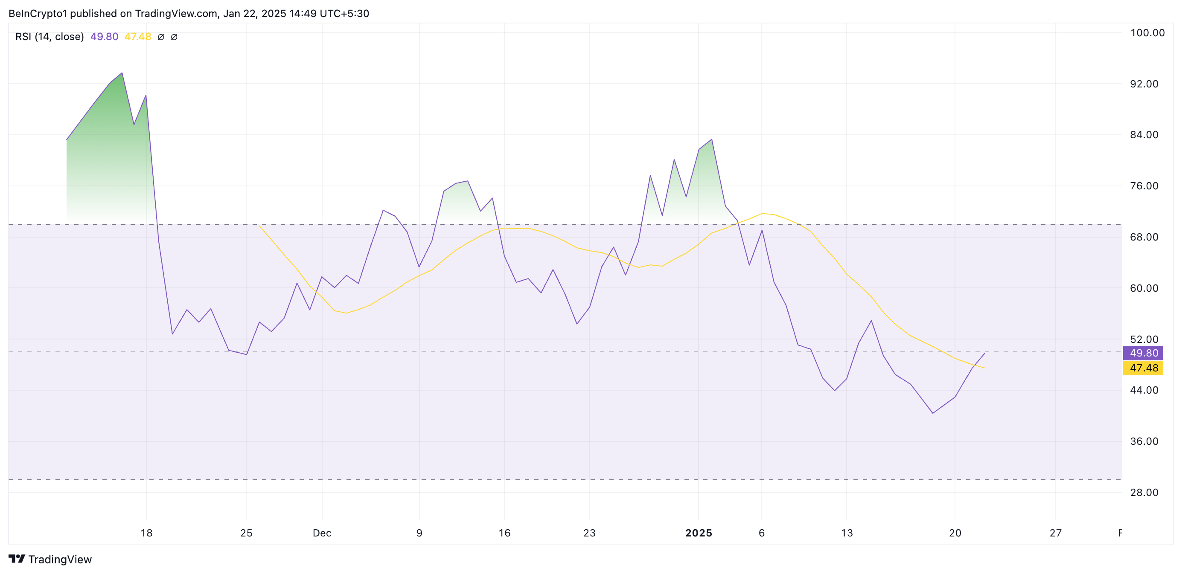Click the 28.00 label on the price scale

pyautogui.click(x=1144, y=493)
